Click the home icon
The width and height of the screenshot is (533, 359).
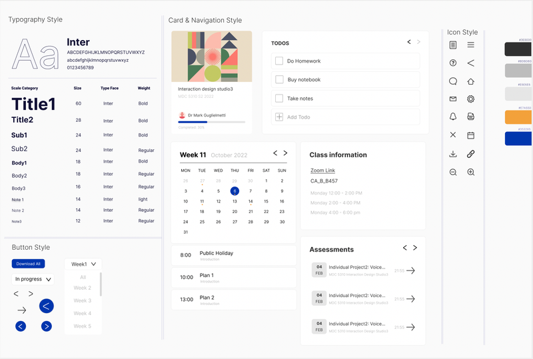click(471, 81)
